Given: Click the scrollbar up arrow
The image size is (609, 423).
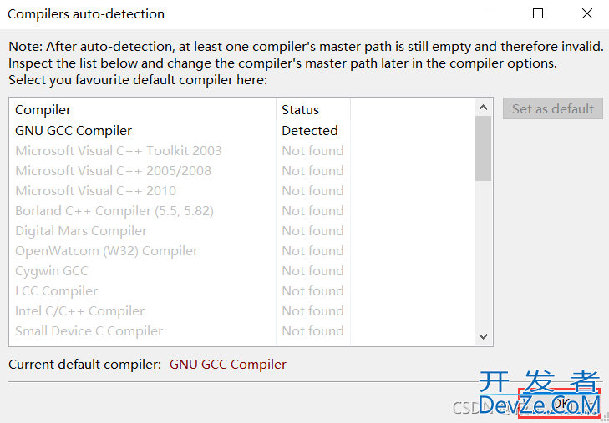Looking at the screenshot, I should (x=484, y=108).
